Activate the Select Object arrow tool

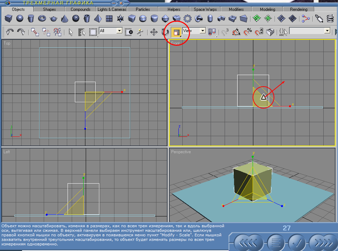pos(71,32)
